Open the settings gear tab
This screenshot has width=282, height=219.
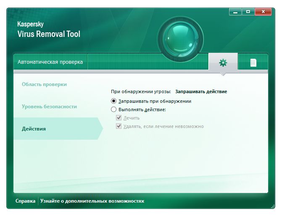(x=223, y=63)
